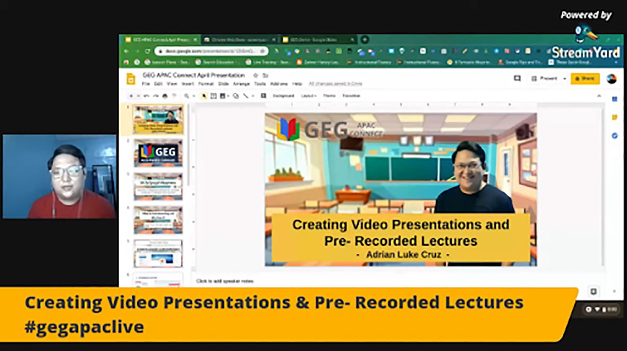Image resolution: width=627 pixels, height=351 pixels.
Task: Select the line tool
Action: tap(246, 96)
